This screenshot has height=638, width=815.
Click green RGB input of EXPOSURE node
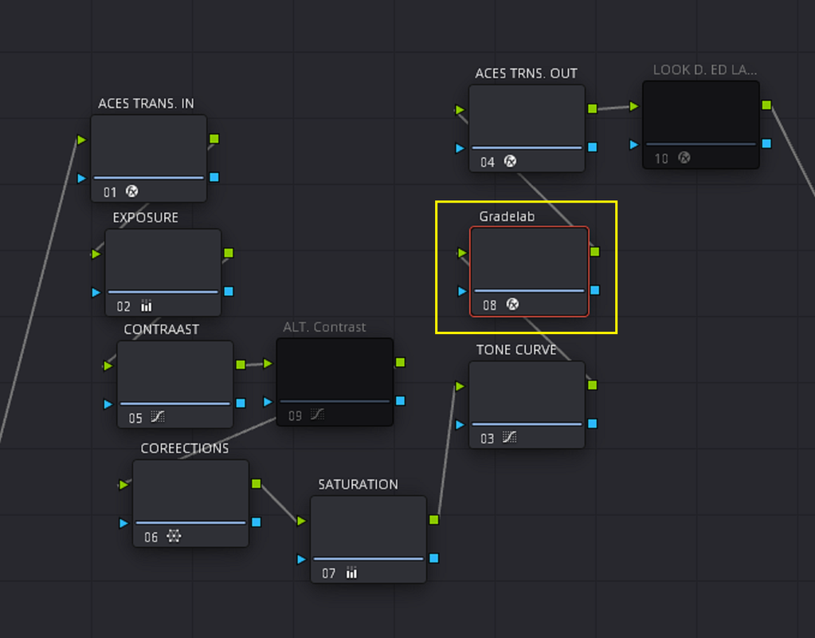96,254
